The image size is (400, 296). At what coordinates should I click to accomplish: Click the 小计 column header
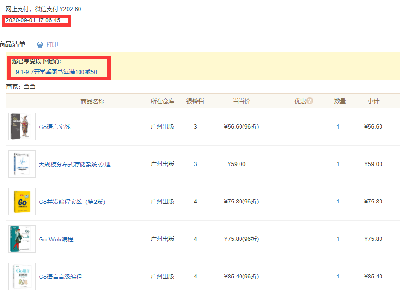pos(373,101)
